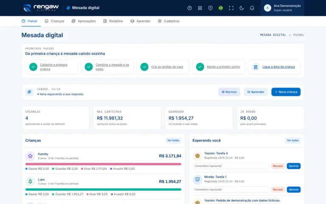Select the Aprender tab
The height and width of the screenshot is (204, 326).
coord(141,21)
